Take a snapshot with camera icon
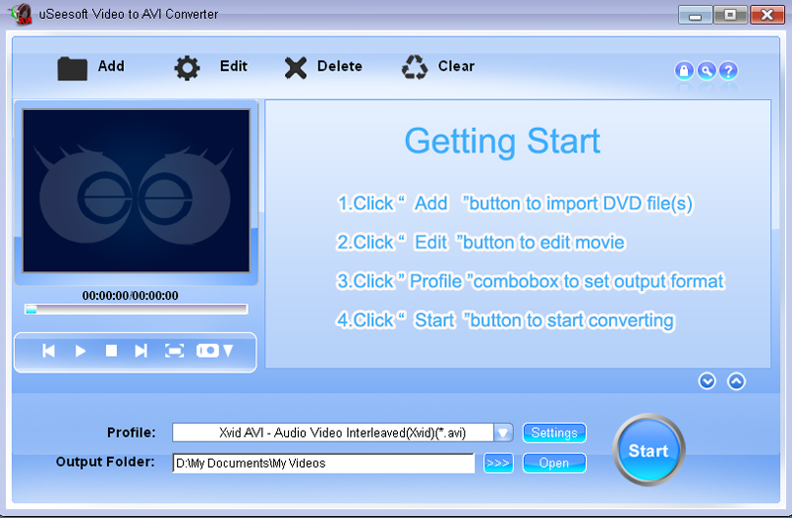792x518 pixels. pyautogui.click(x=208, y=351)
